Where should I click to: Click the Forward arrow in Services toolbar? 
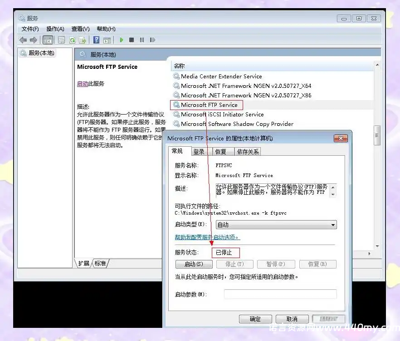[34, 40]
